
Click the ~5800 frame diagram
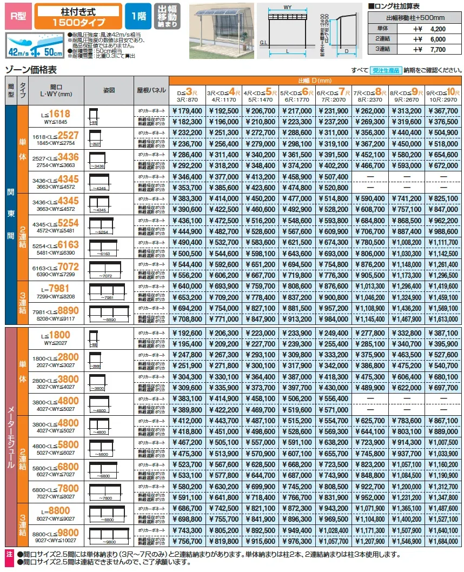(x=102, y=448)
